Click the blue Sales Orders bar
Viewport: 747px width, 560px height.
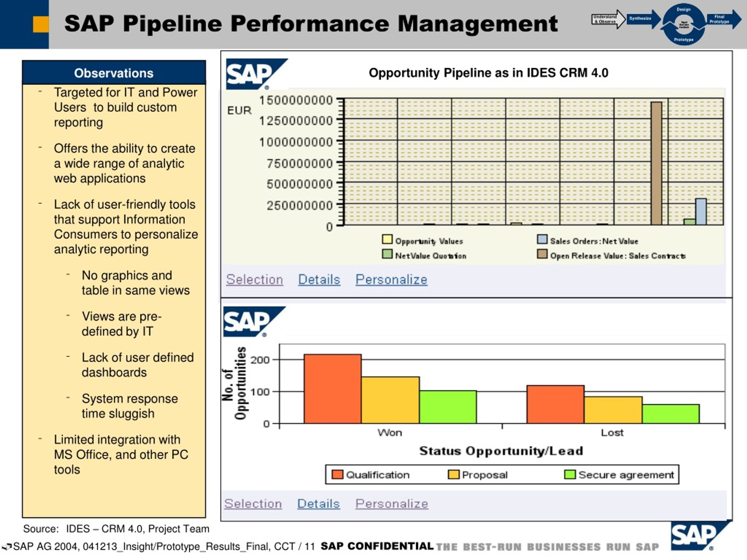[x=701, y=212]
